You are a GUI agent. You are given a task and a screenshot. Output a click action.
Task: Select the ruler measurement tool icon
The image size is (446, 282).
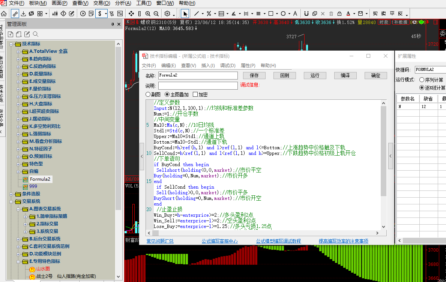click(15, 13)
